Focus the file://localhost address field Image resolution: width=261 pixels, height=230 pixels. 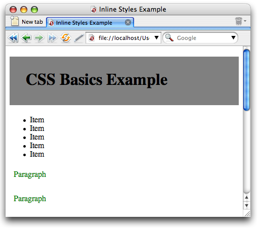[124, 38]
